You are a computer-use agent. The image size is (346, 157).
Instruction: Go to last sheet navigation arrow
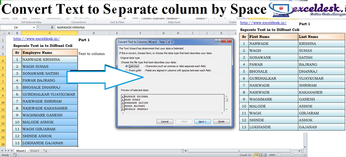point(12,151)
